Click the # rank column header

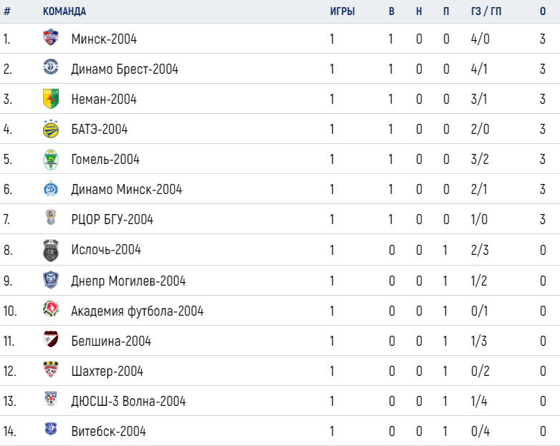[7, 11]
